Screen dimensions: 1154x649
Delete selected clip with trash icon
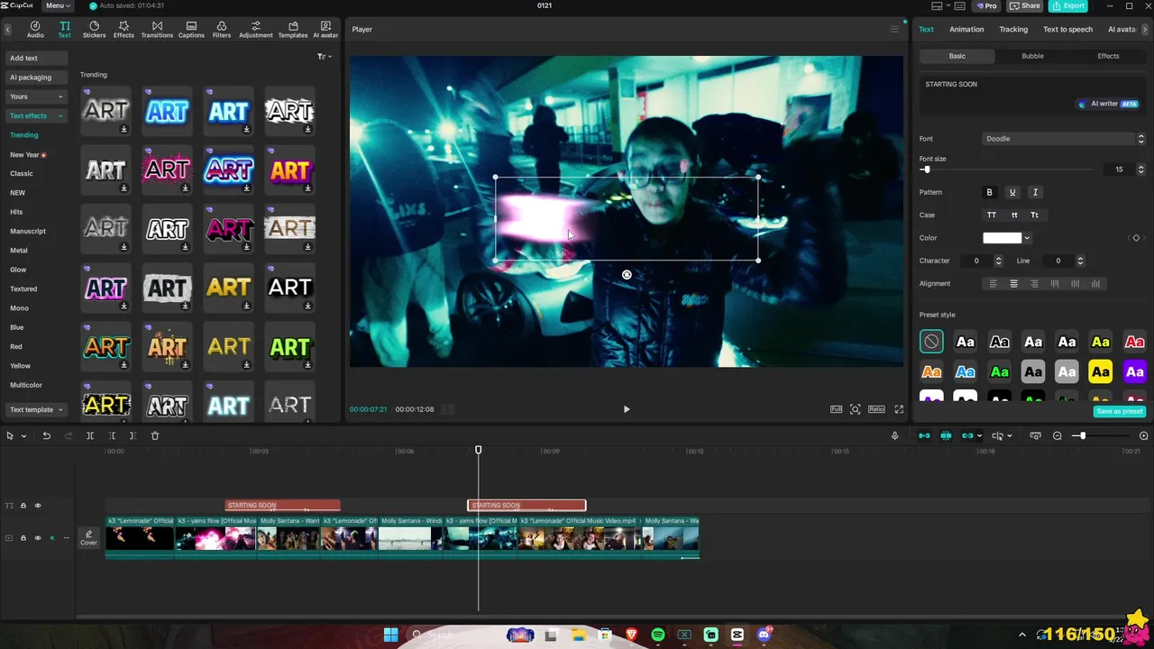pos(155,435)
